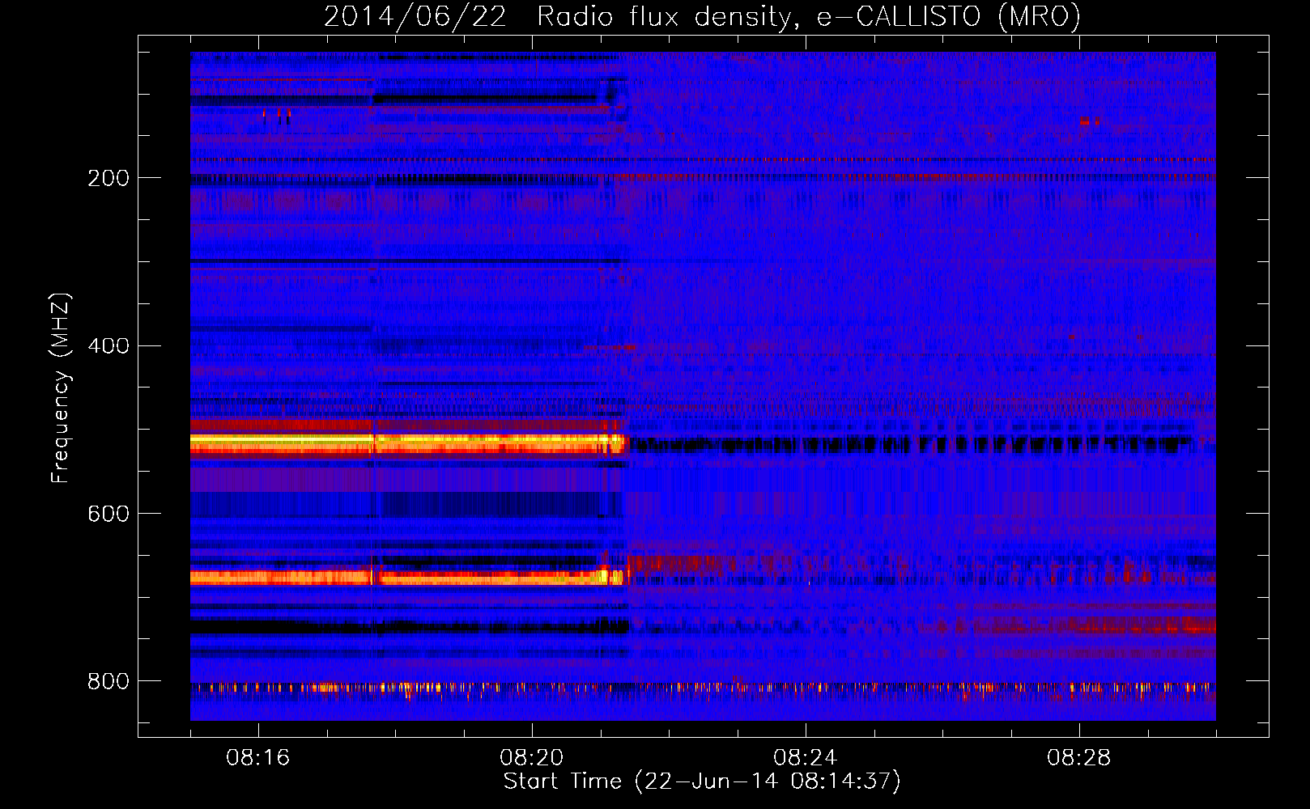Click the 400 frequency tick label
The image size is (1310, 809).
coord(108,346)
